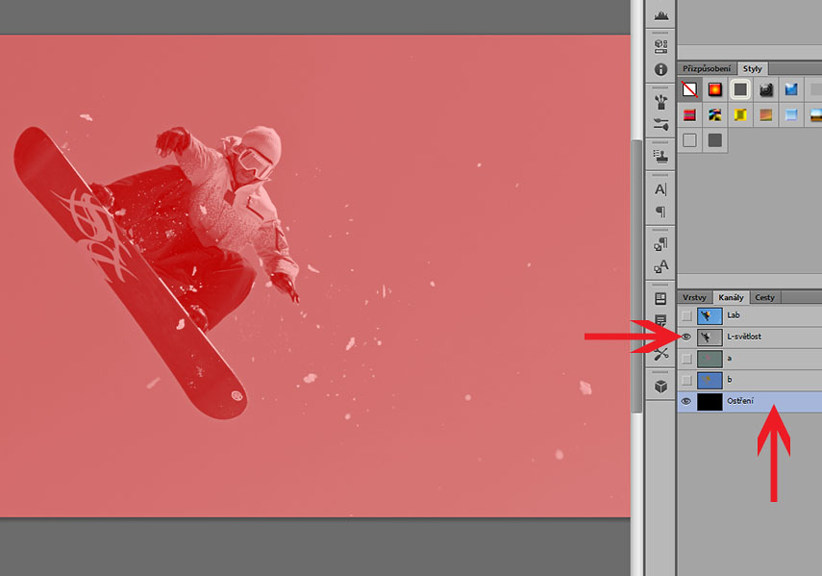The height and width of the screenshot is (576, 822).
Task: Switch to the Styly tab
Action: [752, 68]
